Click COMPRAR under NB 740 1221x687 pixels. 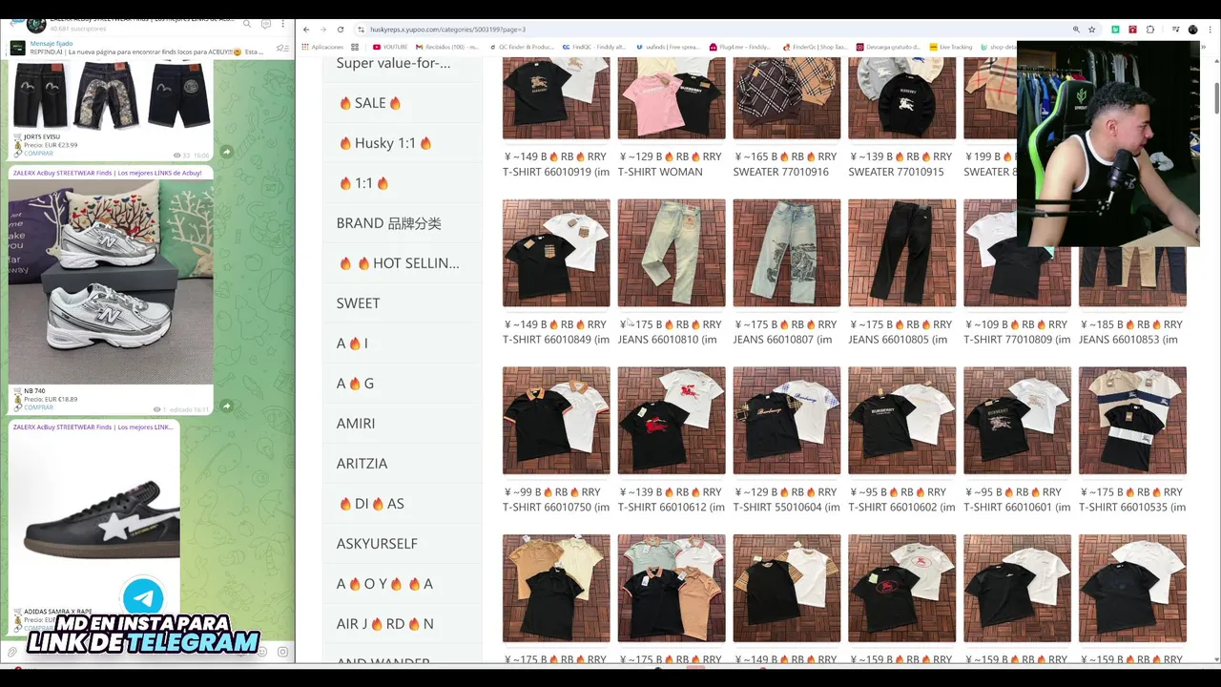[x=38, y=407]
